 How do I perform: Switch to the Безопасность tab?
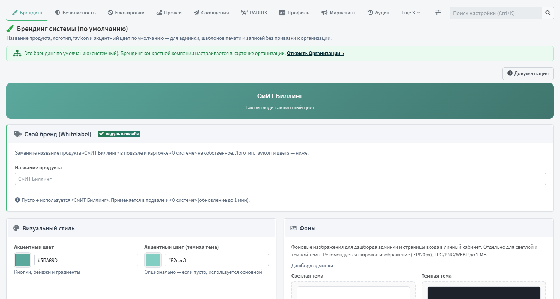pyautogui.click(x=75, y=13)
